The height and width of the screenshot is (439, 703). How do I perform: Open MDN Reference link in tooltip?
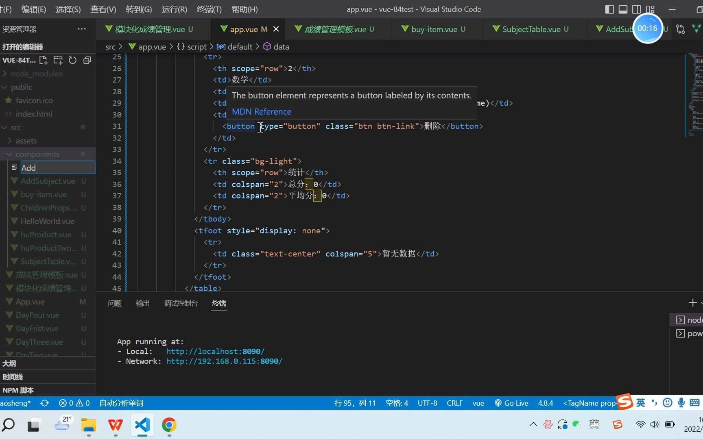pyautogui.click(x=262, y=111)
